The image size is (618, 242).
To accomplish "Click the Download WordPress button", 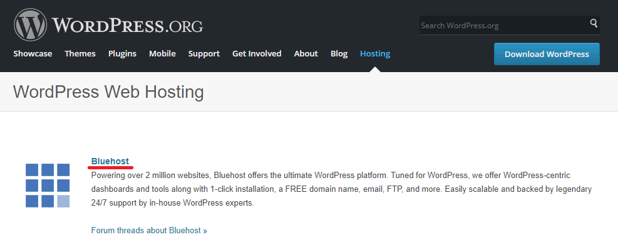I will 547,54.
